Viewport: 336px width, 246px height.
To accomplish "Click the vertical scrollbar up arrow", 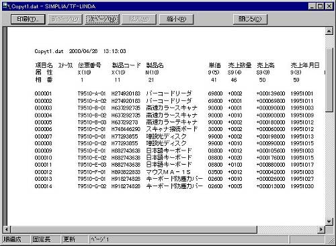I will tap(329, 31).
